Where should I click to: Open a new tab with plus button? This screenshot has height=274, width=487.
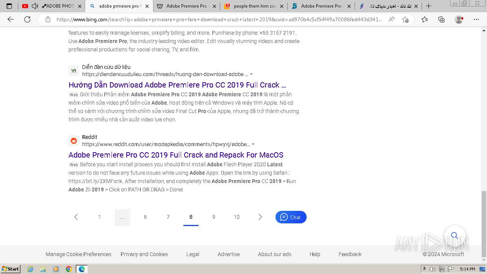coord(428,6)
